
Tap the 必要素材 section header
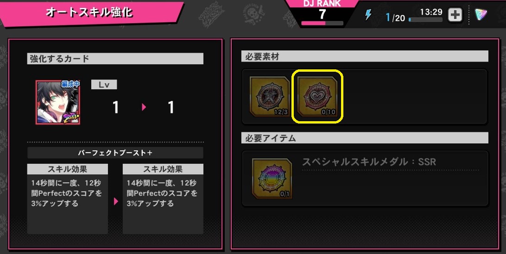click(x=365, y=56)
